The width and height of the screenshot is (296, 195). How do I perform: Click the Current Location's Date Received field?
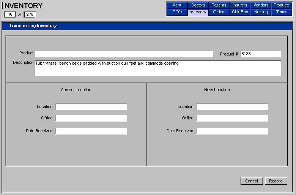point(91,131)
